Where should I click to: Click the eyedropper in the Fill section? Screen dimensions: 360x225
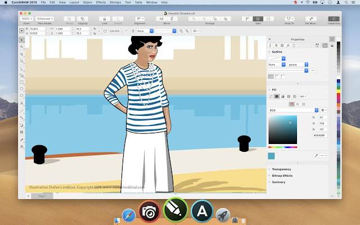point(316,154)
